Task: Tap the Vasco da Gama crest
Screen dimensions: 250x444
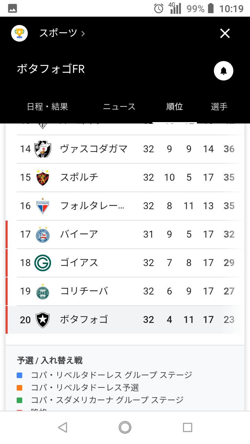Action: pos(43,149)
